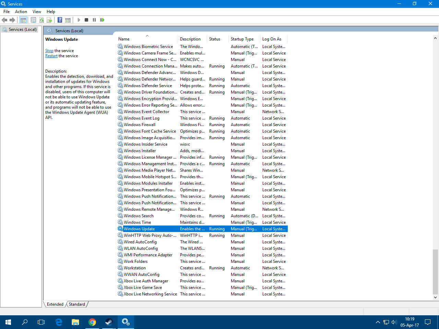The width and height of the screenshot is (439, 329).
Task: Switch to the Standard tab
Action: coord(77,304)
